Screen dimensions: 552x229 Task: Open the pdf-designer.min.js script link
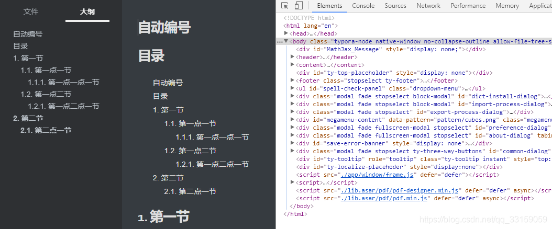click(x=400, y=190)
